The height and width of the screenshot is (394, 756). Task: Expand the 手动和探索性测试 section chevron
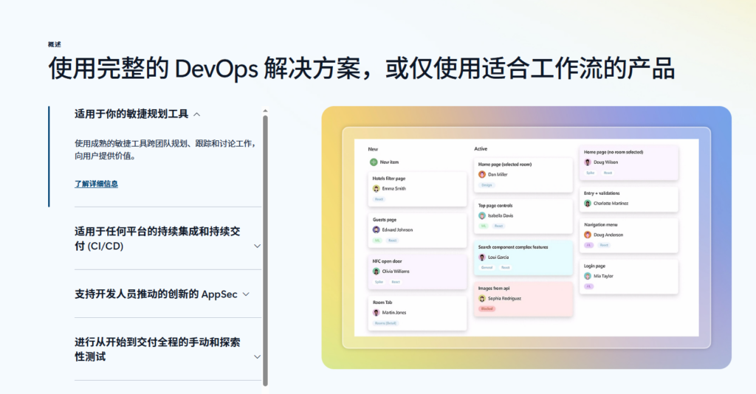pos(258,357)
